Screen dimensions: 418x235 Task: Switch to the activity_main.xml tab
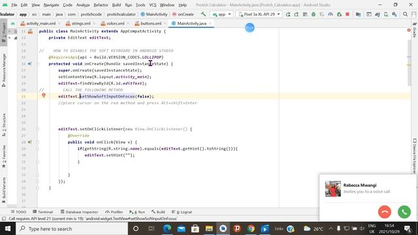click(40, 23)
